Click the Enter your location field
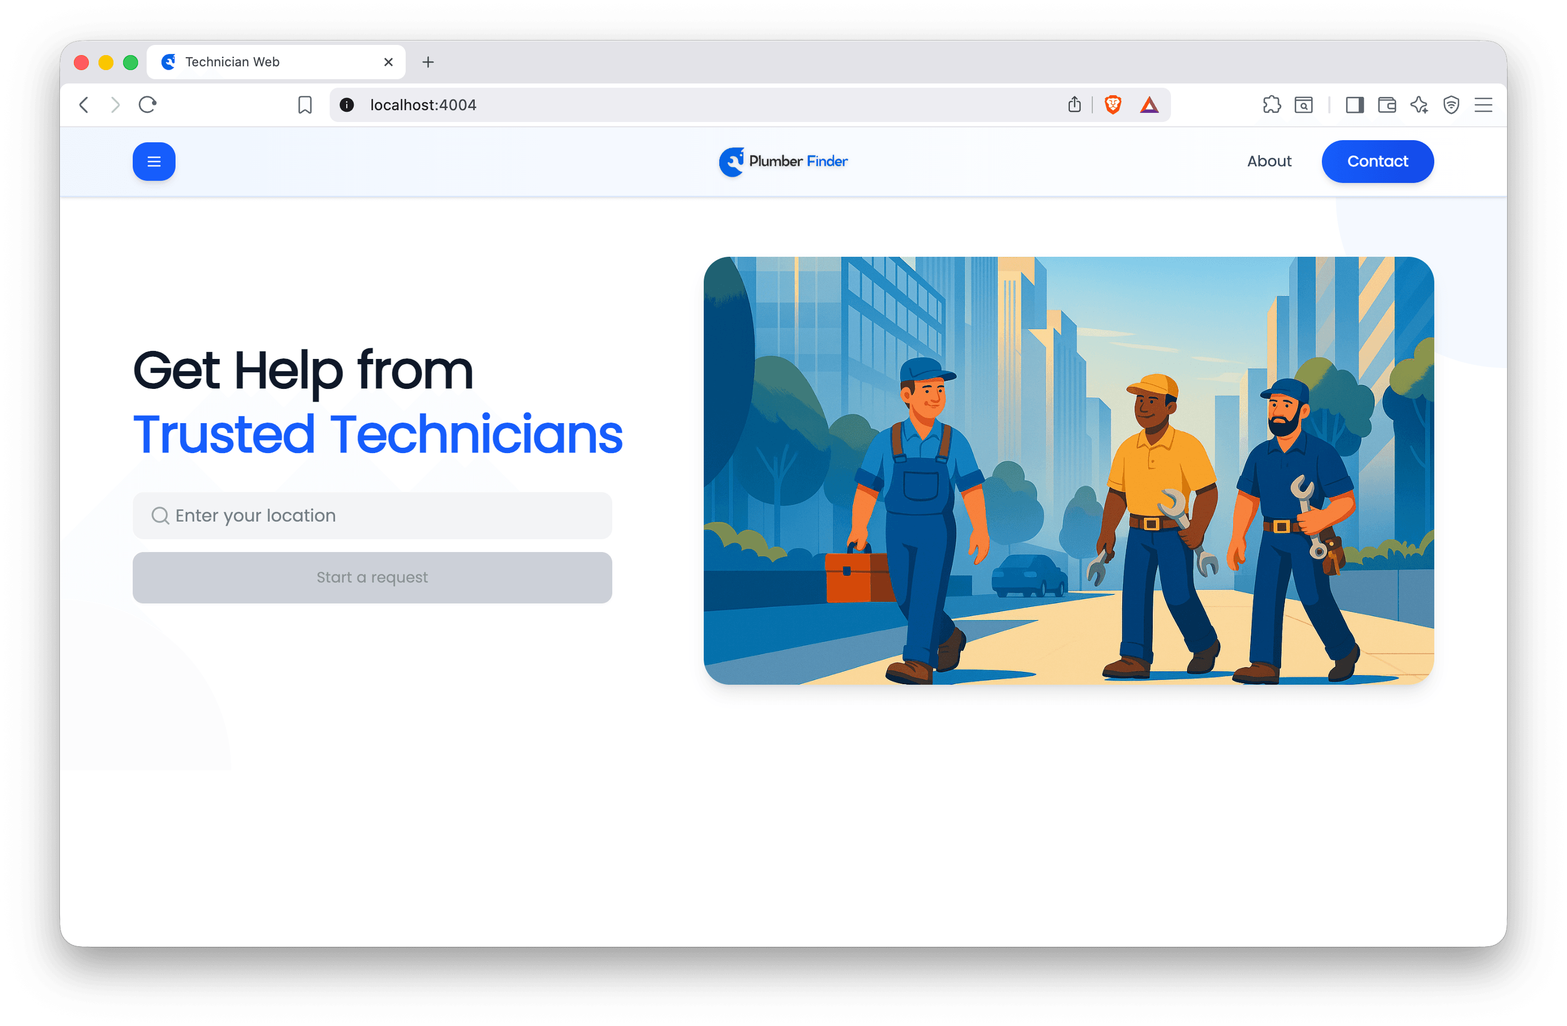 tap(372, 516)
